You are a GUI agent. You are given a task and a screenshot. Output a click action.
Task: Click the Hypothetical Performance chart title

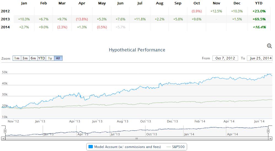pos(137,50)
